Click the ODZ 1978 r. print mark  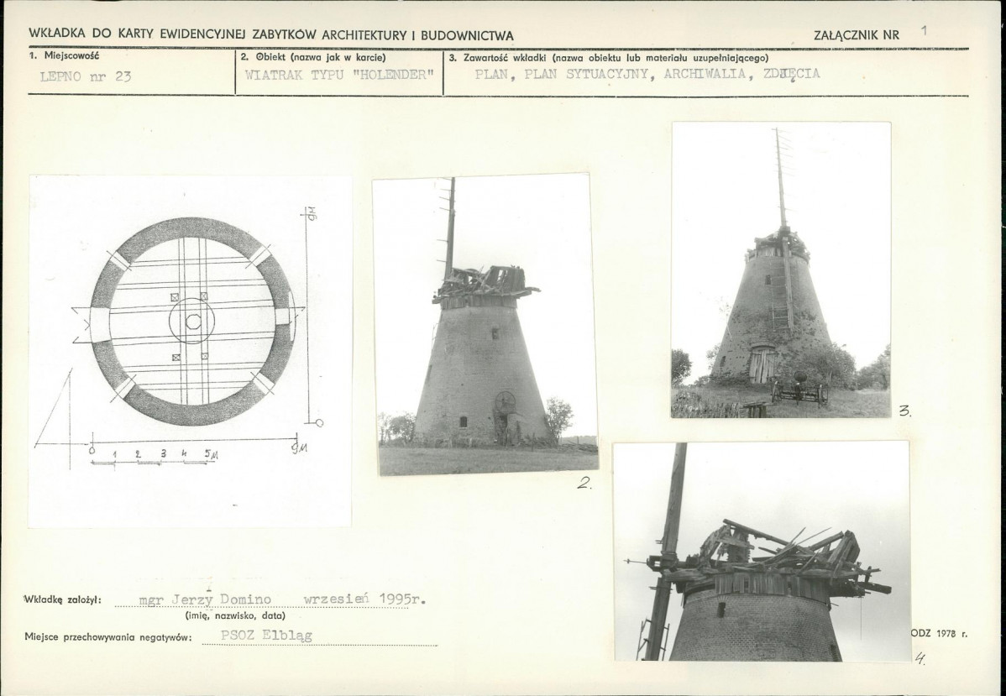click(x=939, y=633)
